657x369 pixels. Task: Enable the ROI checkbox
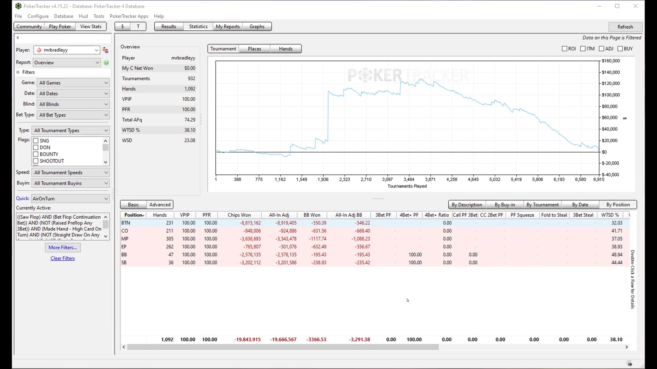coord(565,49)
